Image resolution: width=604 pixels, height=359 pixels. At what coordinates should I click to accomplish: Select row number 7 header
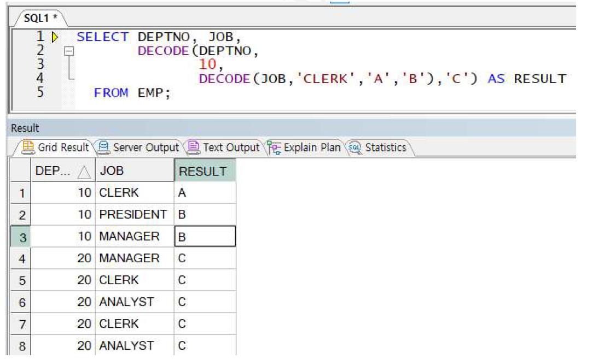20,324
